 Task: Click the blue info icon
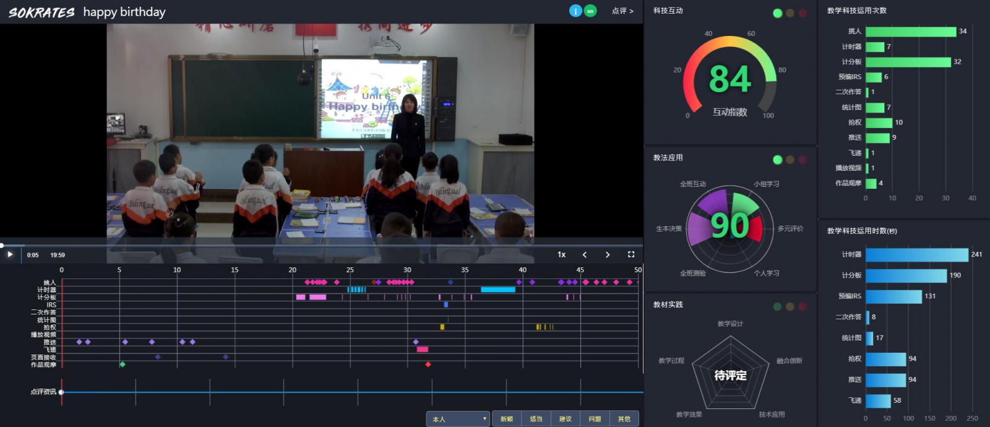575,11
